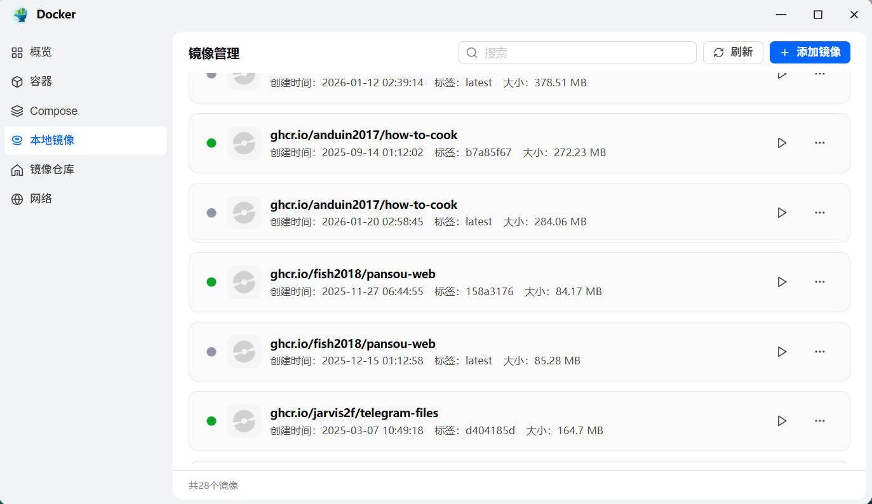This screenshot has width=872, height=504.
Task: Open the actions menu for pansou-web 158a3176
Action: [x=820, y=282]
